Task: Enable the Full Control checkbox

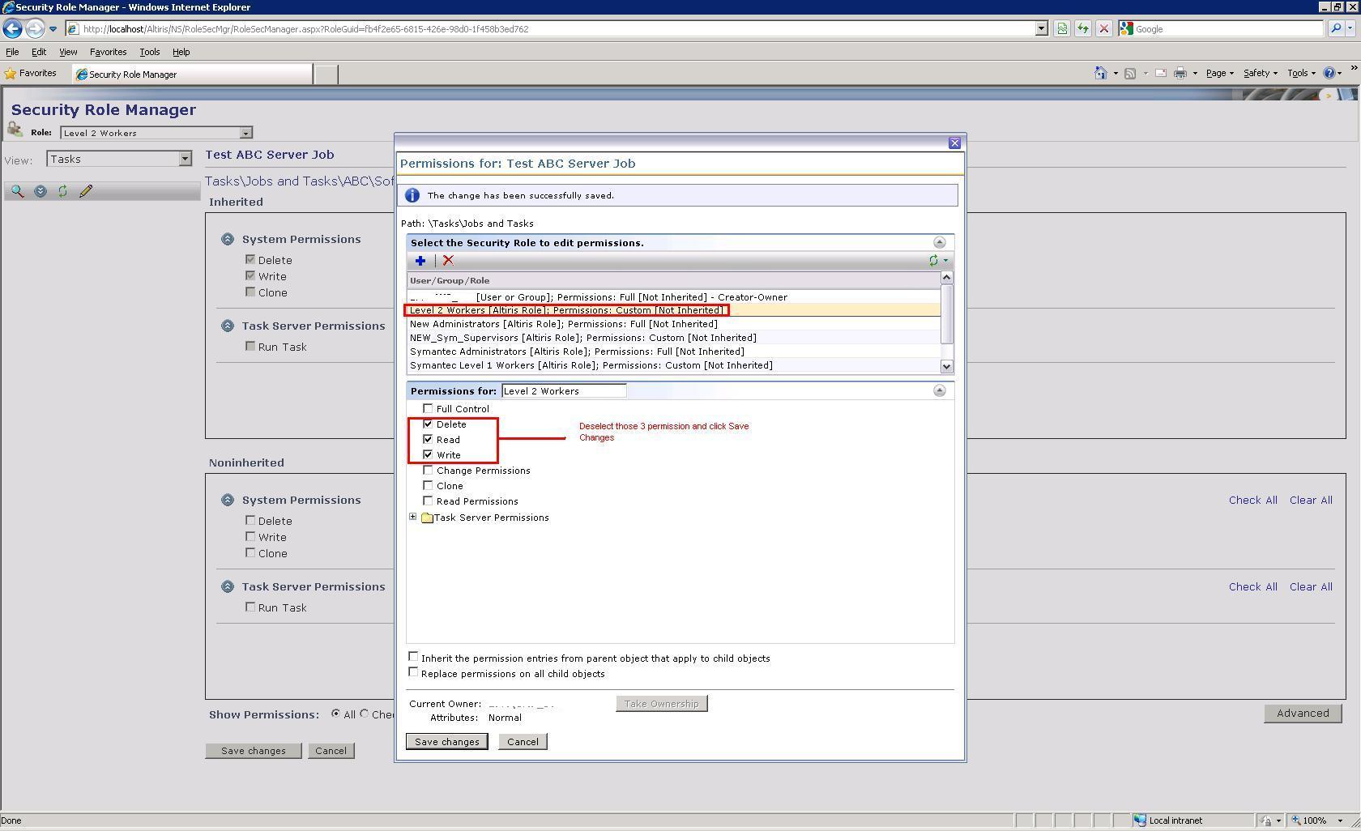Action: click(x=428, y=409)
